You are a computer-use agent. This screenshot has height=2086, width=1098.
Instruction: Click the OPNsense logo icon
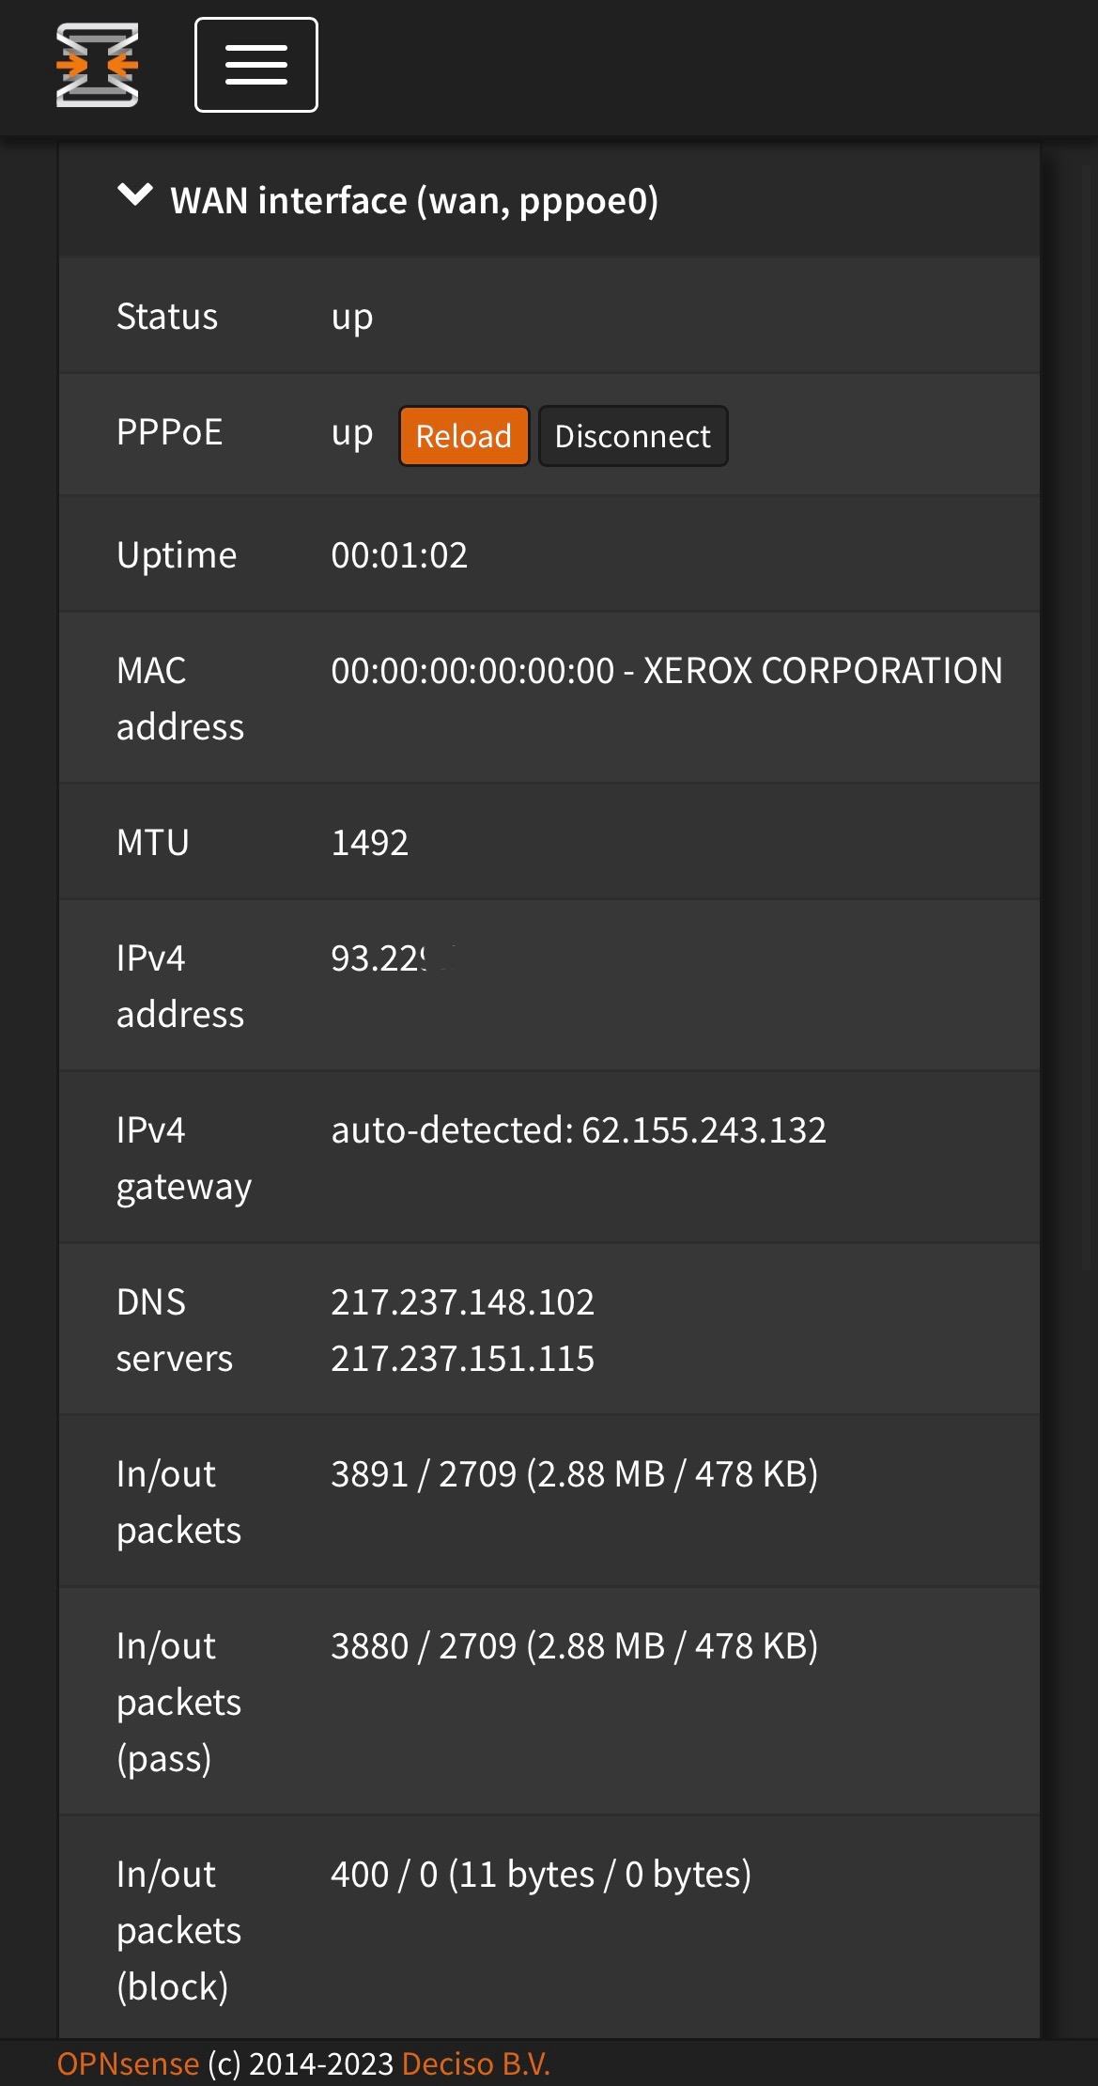coord(97,65)
